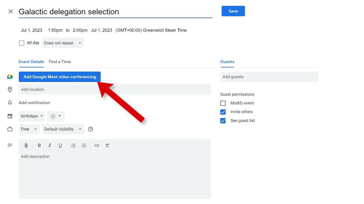Remove formatting from description text
This screenshot has height=204, width=364.
tap(107, 145)
